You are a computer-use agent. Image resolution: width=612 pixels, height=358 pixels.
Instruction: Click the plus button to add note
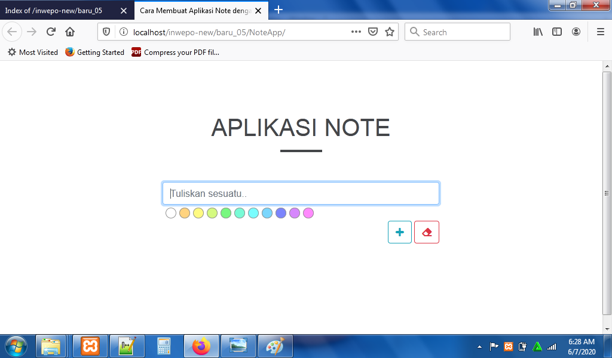coord(399,232)
